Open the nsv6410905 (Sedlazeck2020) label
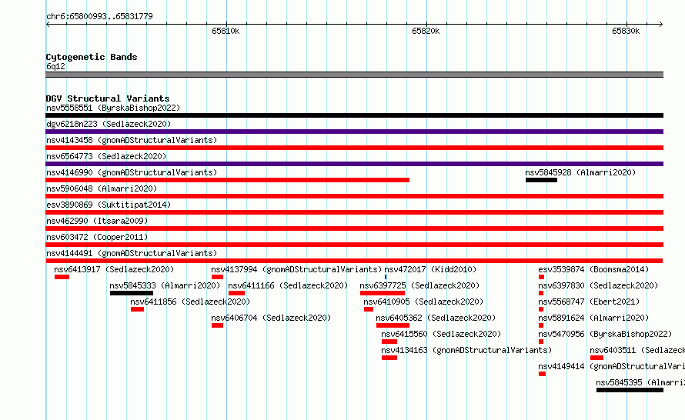 (423, 302)
